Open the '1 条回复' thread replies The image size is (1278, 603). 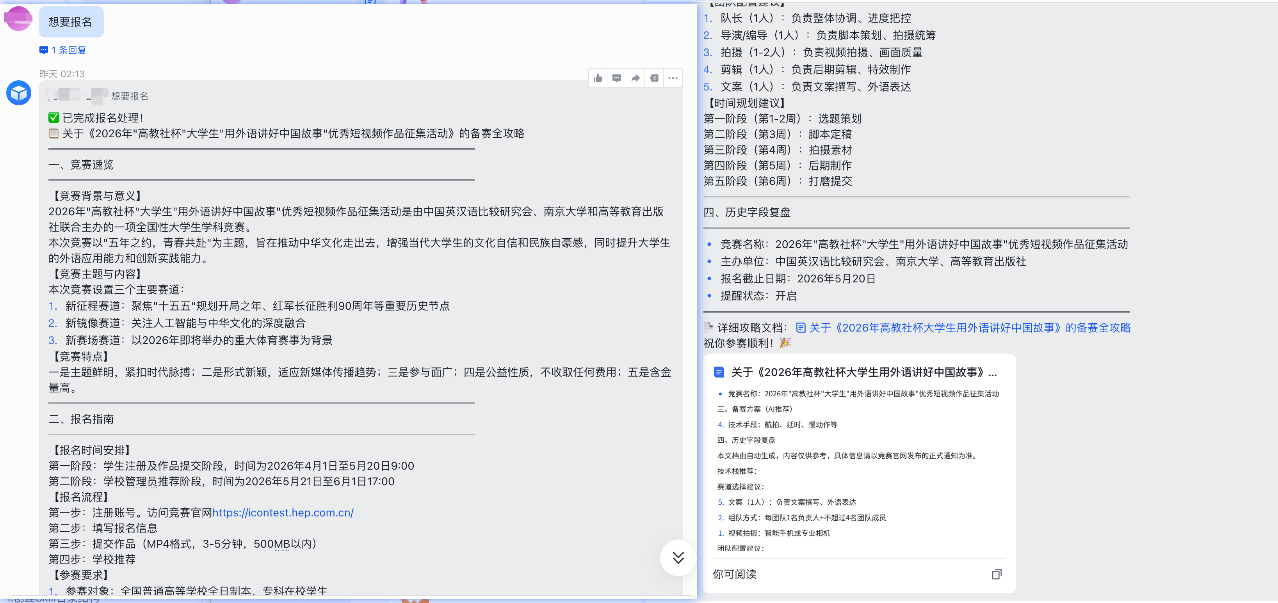click(x=63, y=50)
